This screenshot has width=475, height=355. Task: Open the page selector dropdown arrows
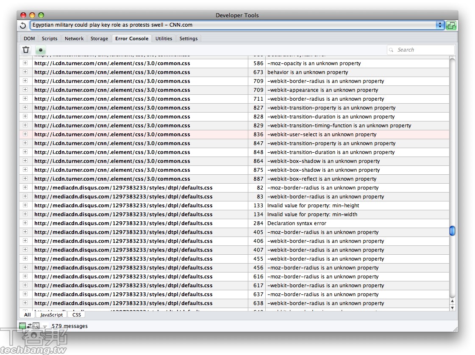[441, 25]
